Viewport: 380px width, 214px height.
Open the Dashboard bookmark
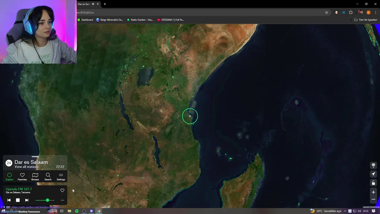point(85,20)
